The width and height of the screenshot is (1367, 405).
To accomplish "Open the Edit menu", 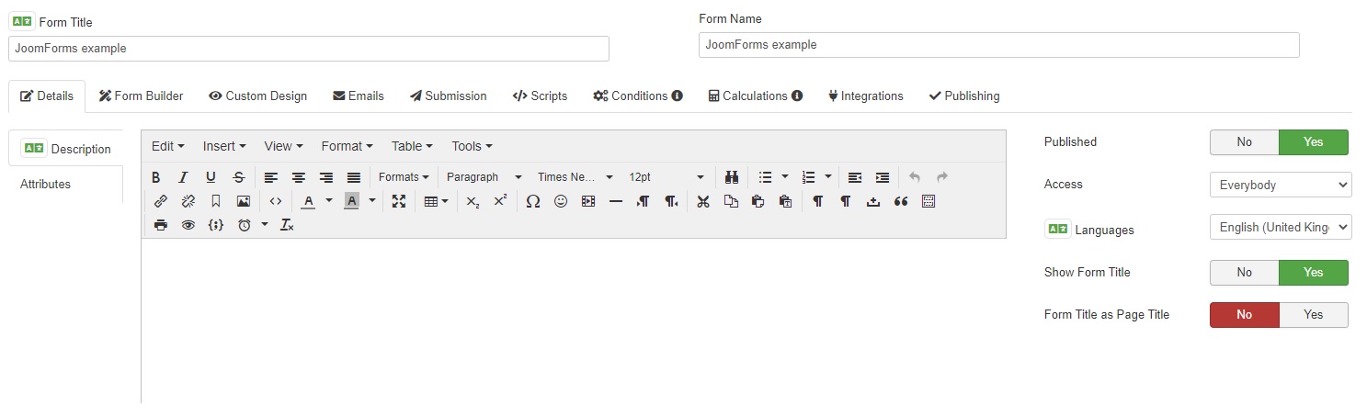I will (x=168, y=146).
